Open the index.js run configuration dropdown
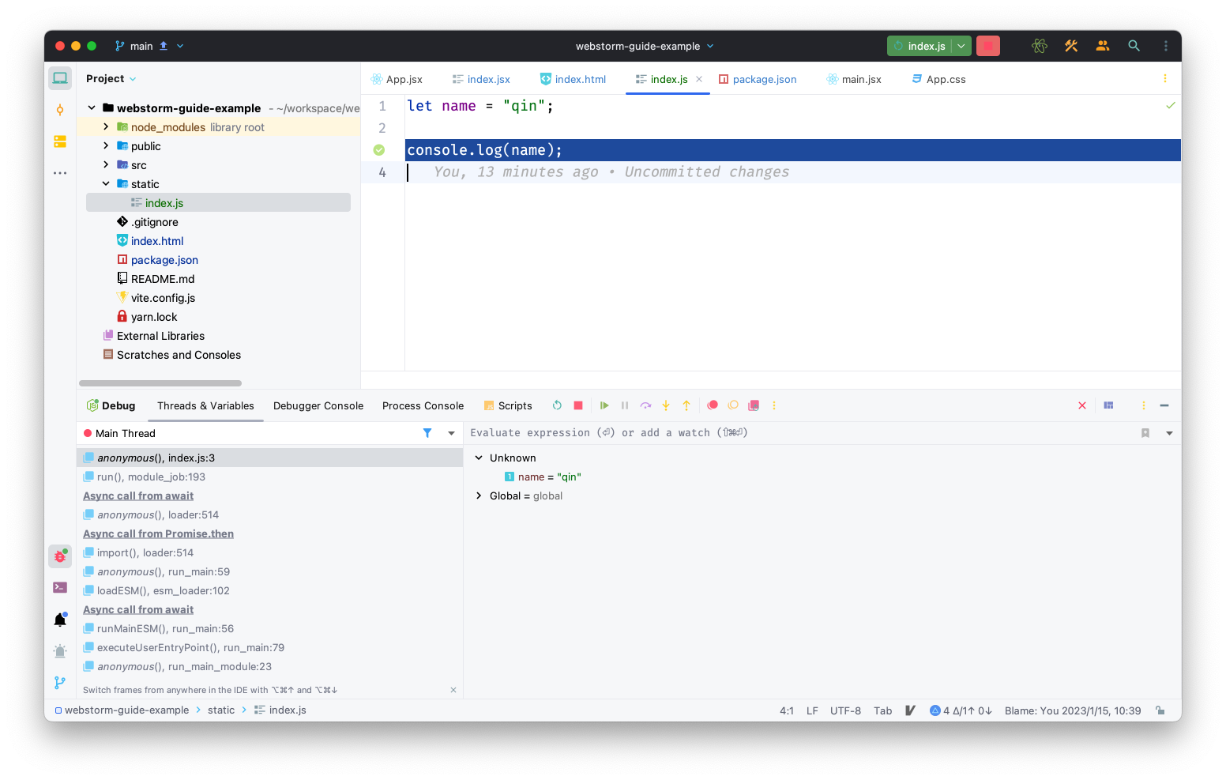 pyautogui.click(x=961, y=45)
